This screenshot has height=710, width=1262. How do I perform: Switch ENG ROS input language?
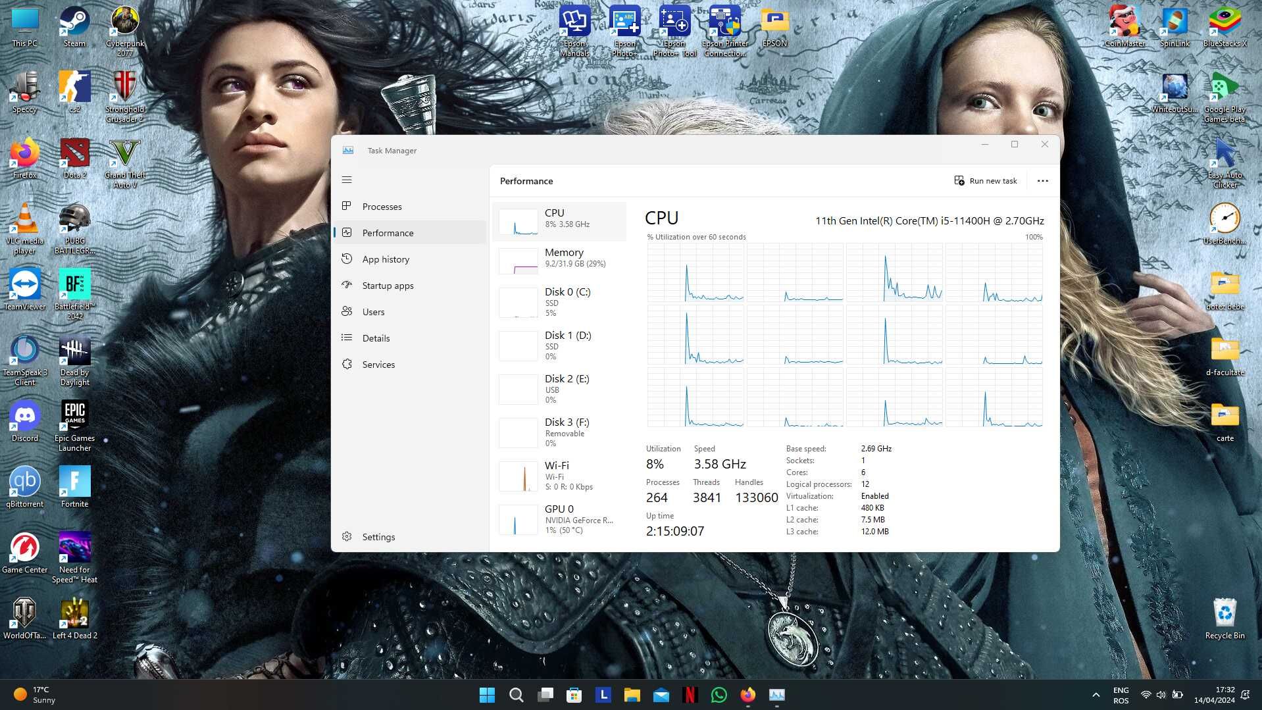tap(1121, 695)
